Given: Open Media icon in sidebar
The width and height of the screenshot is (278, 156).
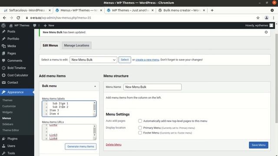Looking at the screenshot, I should pyautogui.click(x=3, y=46).
